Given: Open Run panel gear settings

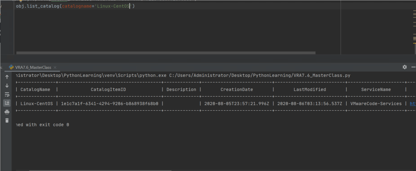Looking at the screenshot, I should point(404,67).
